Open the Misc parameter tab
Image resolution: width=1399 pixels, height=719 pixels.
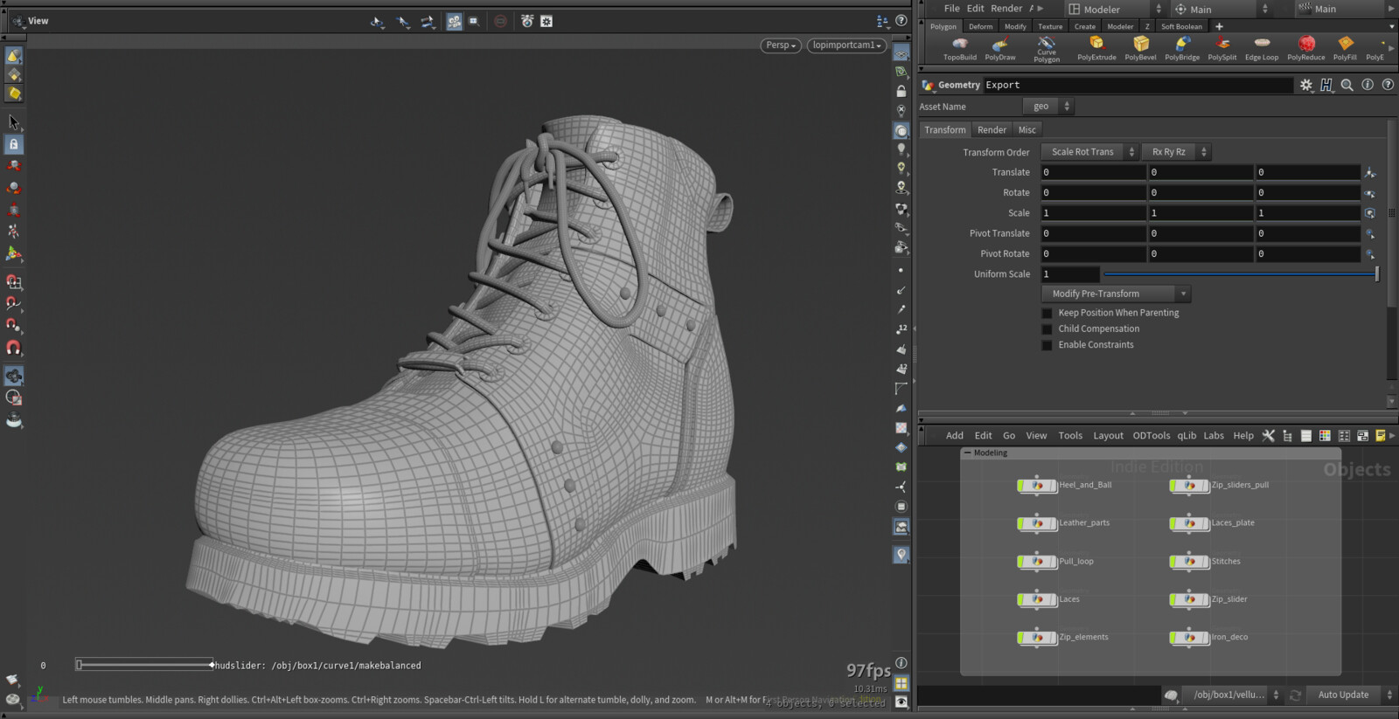tap(1027, 130)
